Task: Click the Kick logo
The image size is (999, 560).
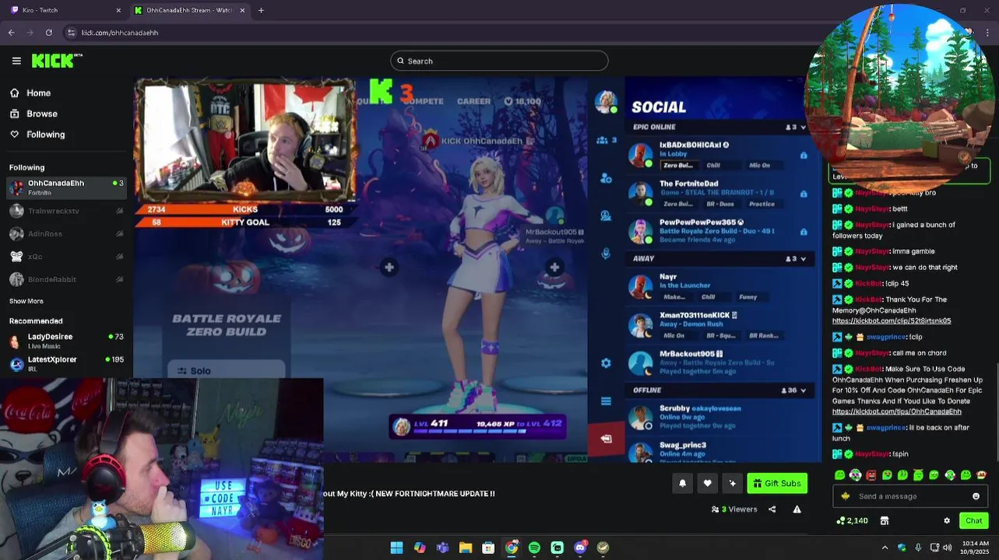Action: (x=56, y=61)
